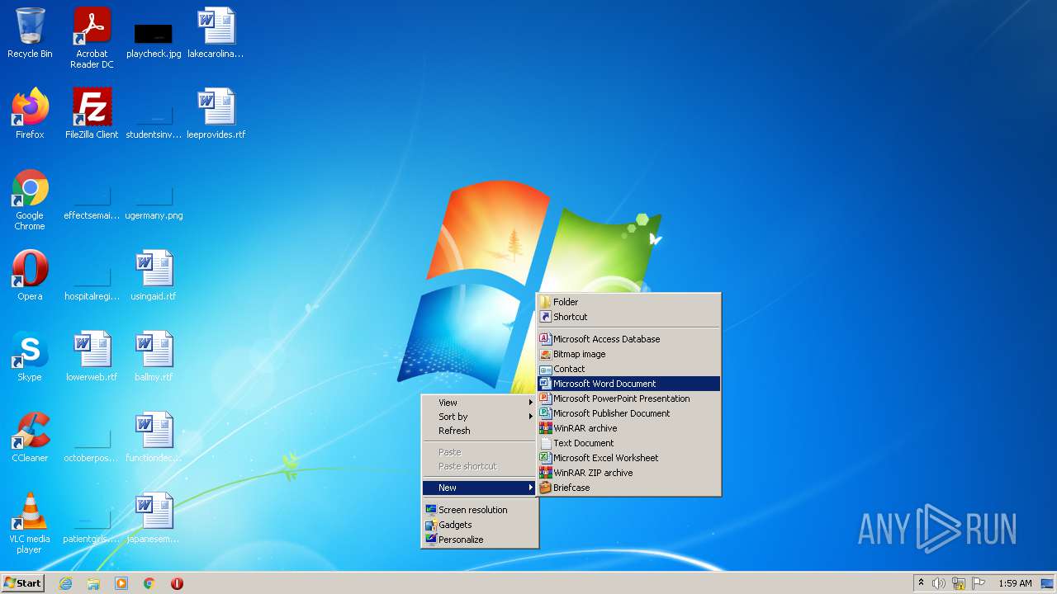The image size is (1057, 594).
Task: Select Acrobat Reader DC desktop shortcut
Action: 92,37
